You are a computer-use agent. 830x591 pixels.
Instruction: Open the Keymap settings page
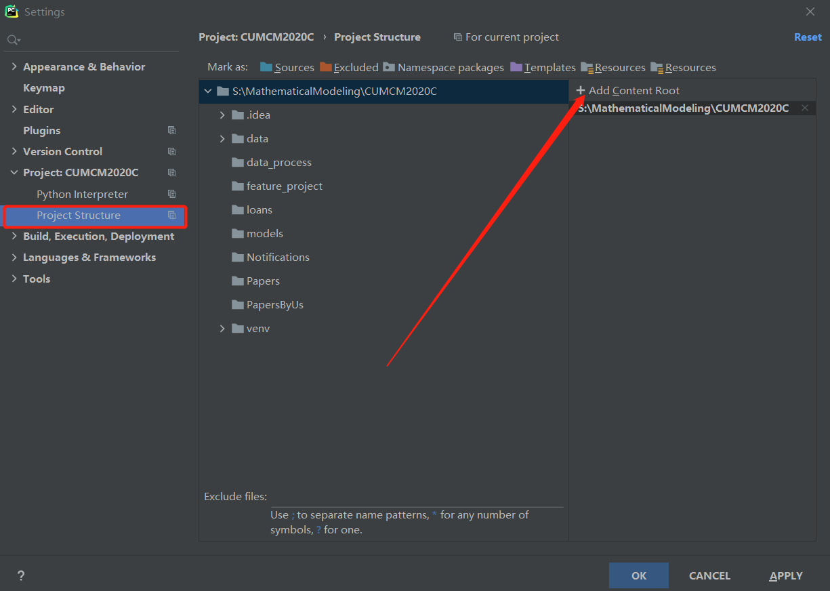(44, 87)
